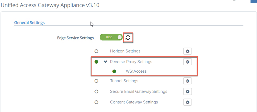The width and height of the screenshot is (257, 112).
Task: Open Tunnel Settings gear icon
Action: pos(188,81)
